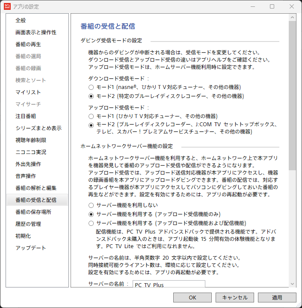The image size is (302, 308).
Task: Click the scroll down arrow in settings pane
Action: (292, 284)
